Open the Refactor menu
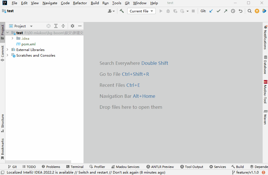The width and height of the screenshot is (268, 175). 80,3
